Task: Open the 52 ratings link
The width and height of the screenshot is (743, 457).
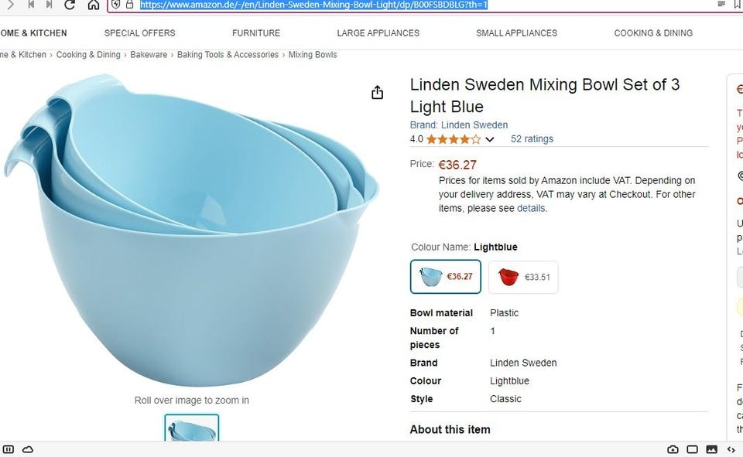Action: (x=532, y=139)
